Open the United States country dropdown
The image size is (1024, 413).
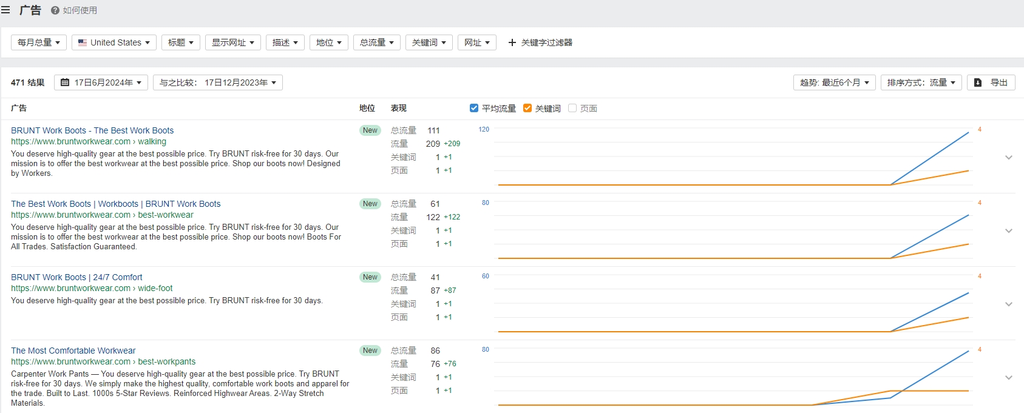pyautogui.click(x=114, y=42)
